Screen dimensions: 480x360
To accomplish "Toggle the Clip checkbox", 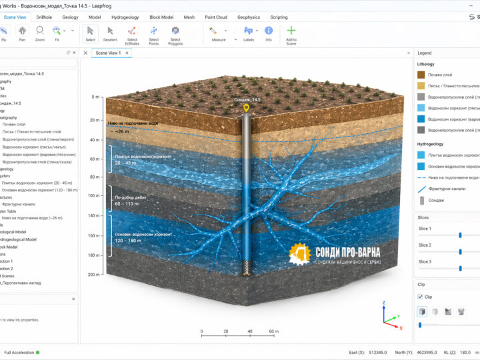I will click(420, 297).
